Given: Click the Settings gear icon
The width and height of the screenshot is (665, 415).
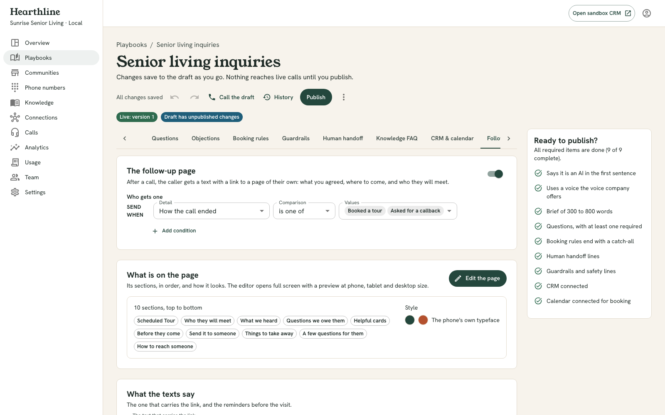Looking at the screenshot, I should (15, 192).
